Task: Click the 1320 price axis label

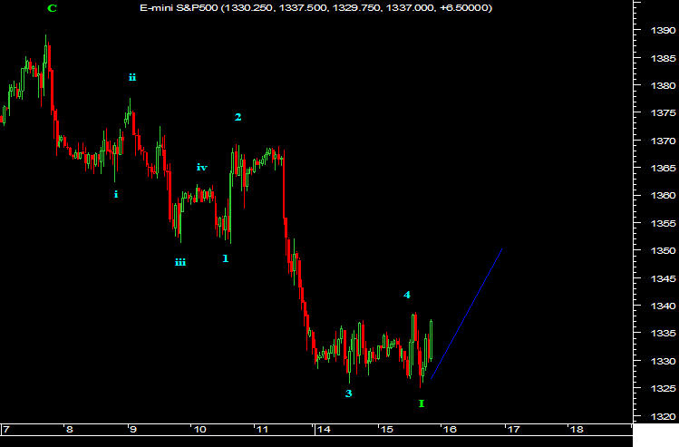Action: (x=663, y=417)
